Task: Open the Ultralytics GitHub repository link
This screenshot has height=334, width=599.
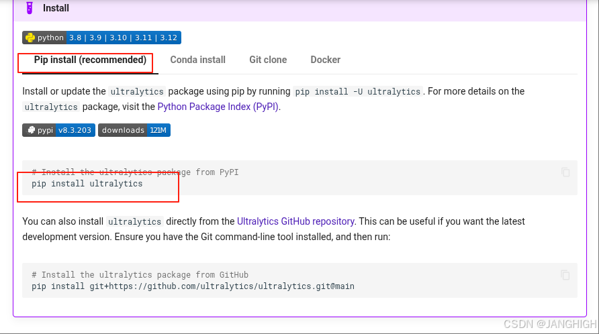Action: (295, 221)
